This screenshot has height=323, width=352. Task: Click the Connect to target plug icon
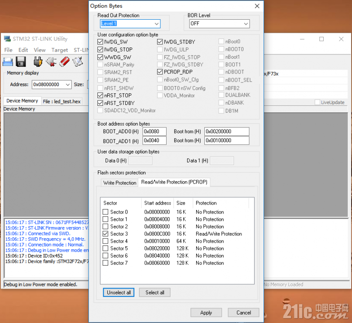point(38,61)
